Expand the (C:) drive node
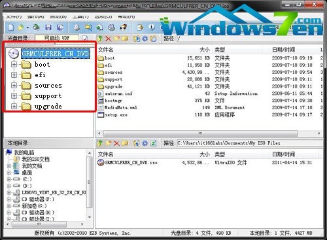 pos(9,179)
